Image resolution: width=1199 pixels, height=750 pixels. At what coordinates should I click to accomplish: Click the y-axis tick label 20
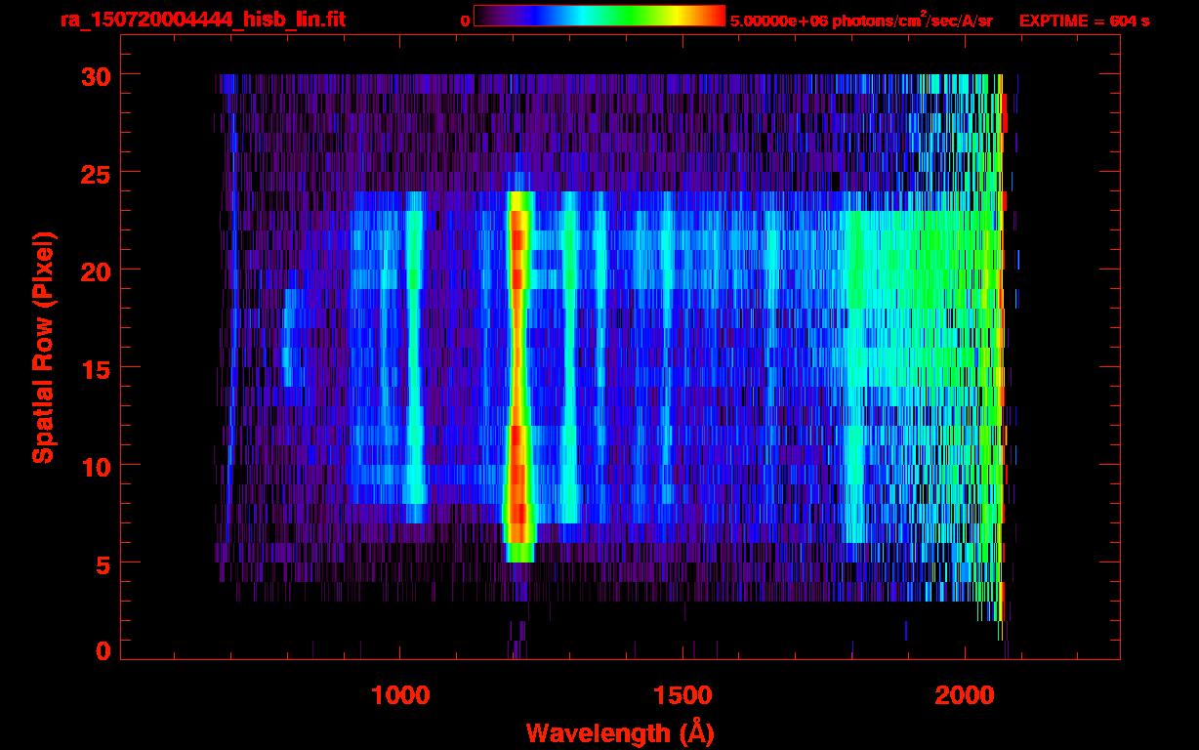(x=96, y=271)
